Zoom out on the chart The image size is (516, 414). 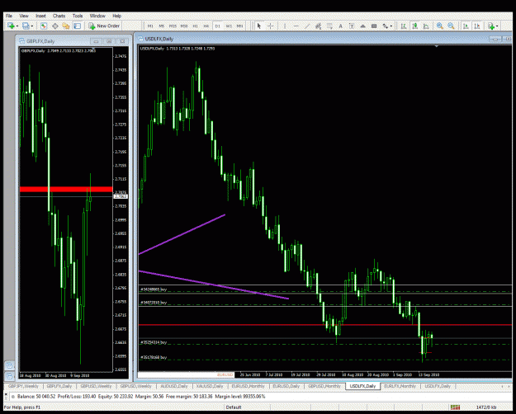tap(451, 26)
